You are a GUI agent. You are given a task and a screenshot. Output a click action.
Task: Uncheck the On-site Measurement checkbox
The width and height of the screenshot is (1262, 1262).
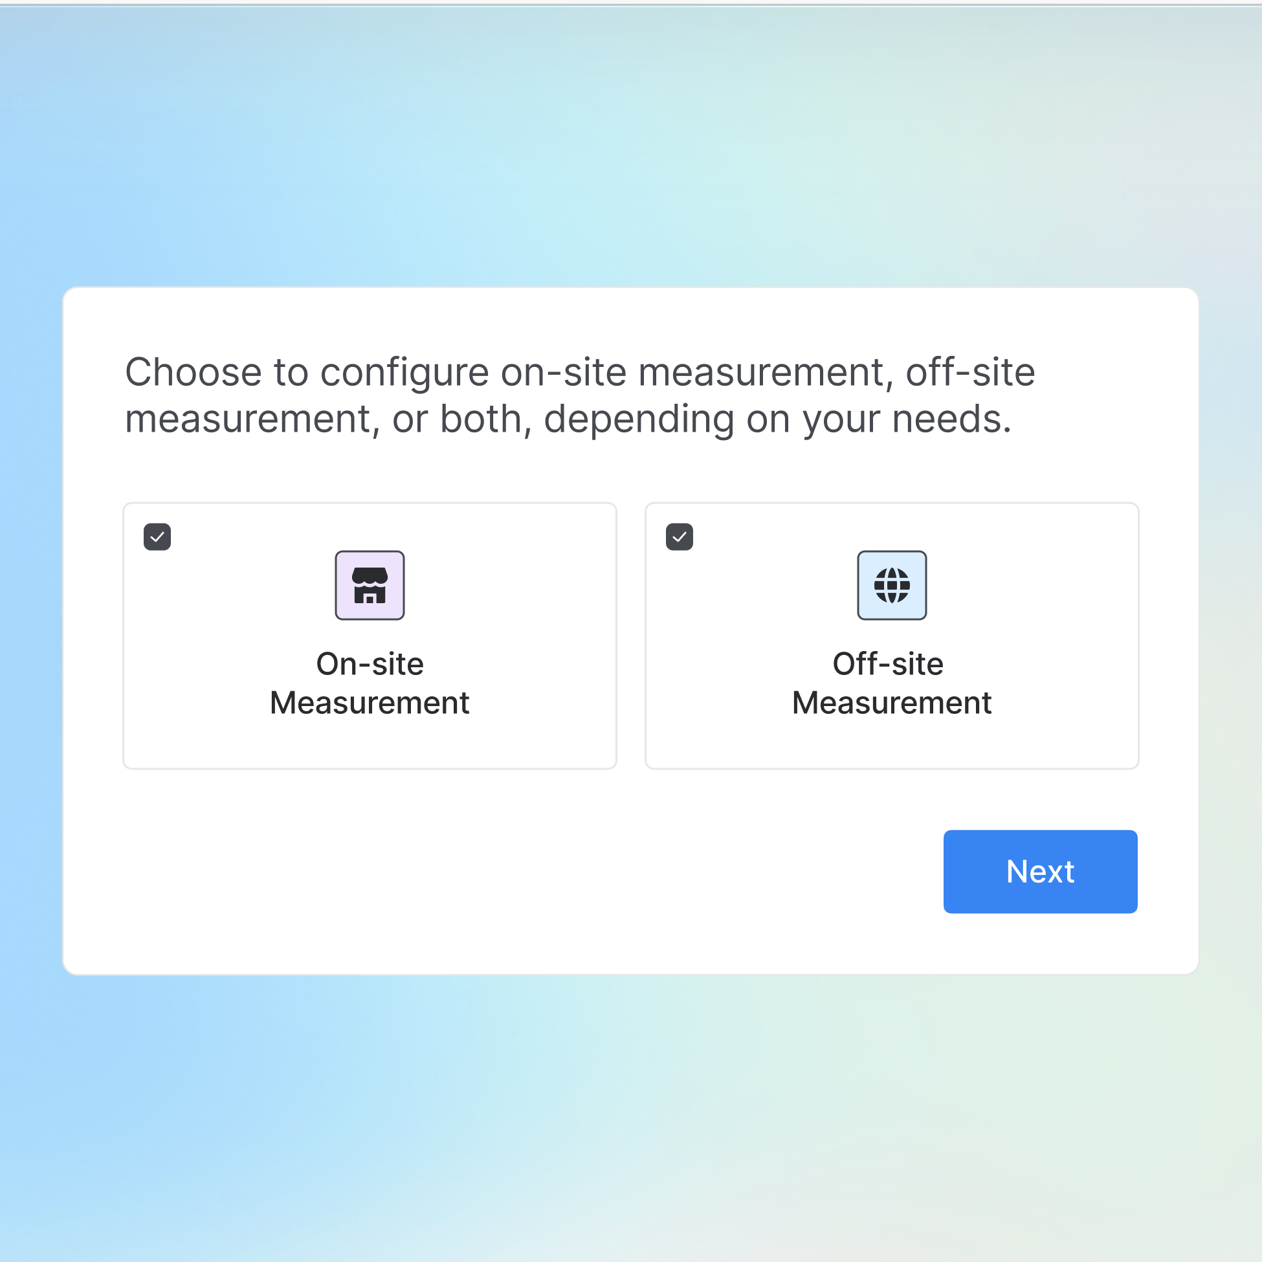(x=157, y=537)
